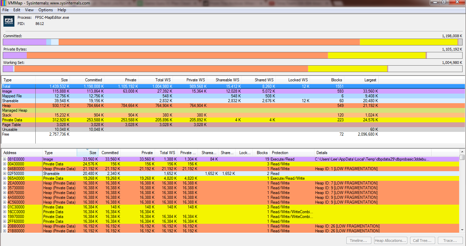Expand the 00430000 Private Data row

(5, 164)
